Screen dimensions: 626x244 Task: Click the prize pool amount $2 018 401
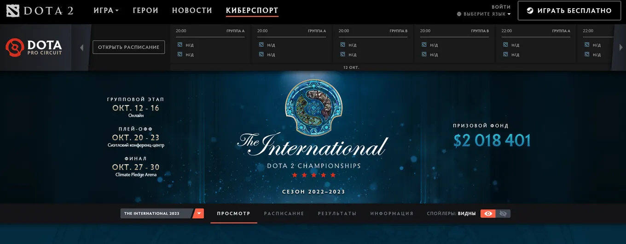[x=492, y=140]
